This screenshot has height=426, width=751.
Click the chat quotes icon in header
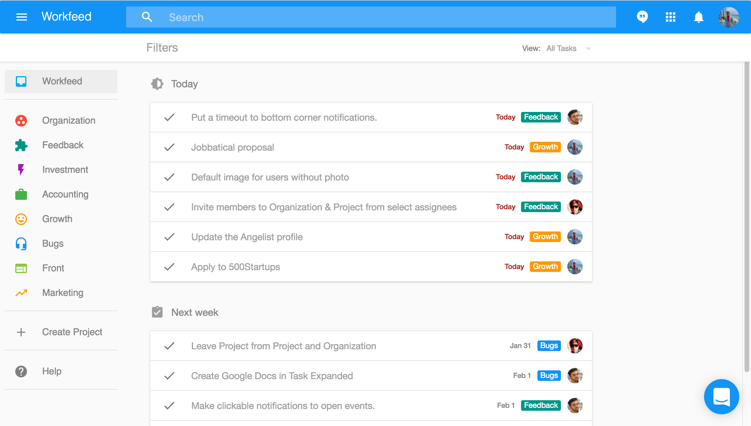pos(642,17)
